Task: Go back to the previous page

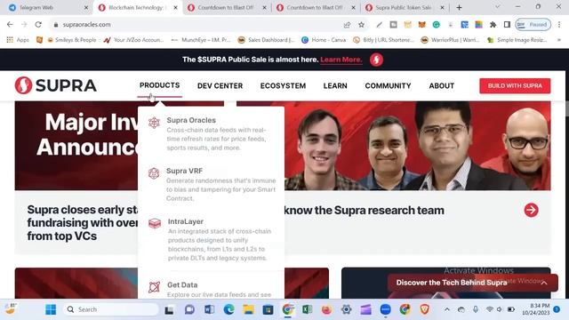Action: (x=10, y=25)
